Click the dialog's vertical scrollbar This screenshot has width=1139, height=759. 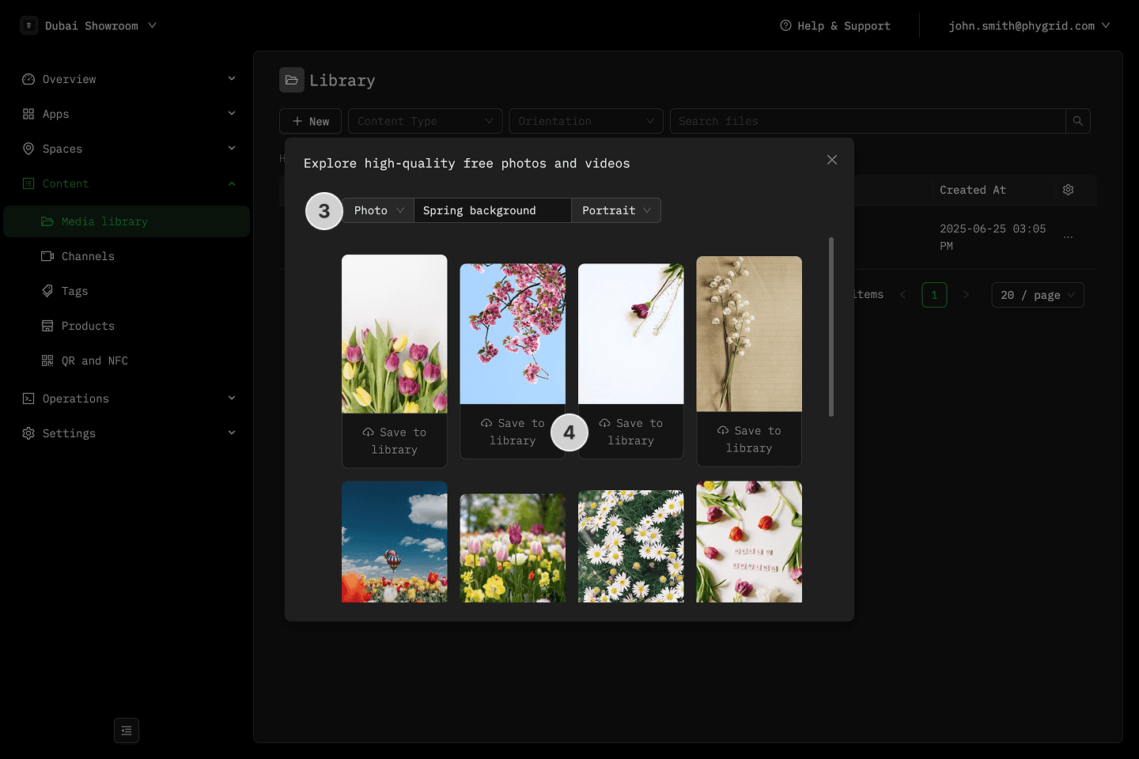[831, 327]
